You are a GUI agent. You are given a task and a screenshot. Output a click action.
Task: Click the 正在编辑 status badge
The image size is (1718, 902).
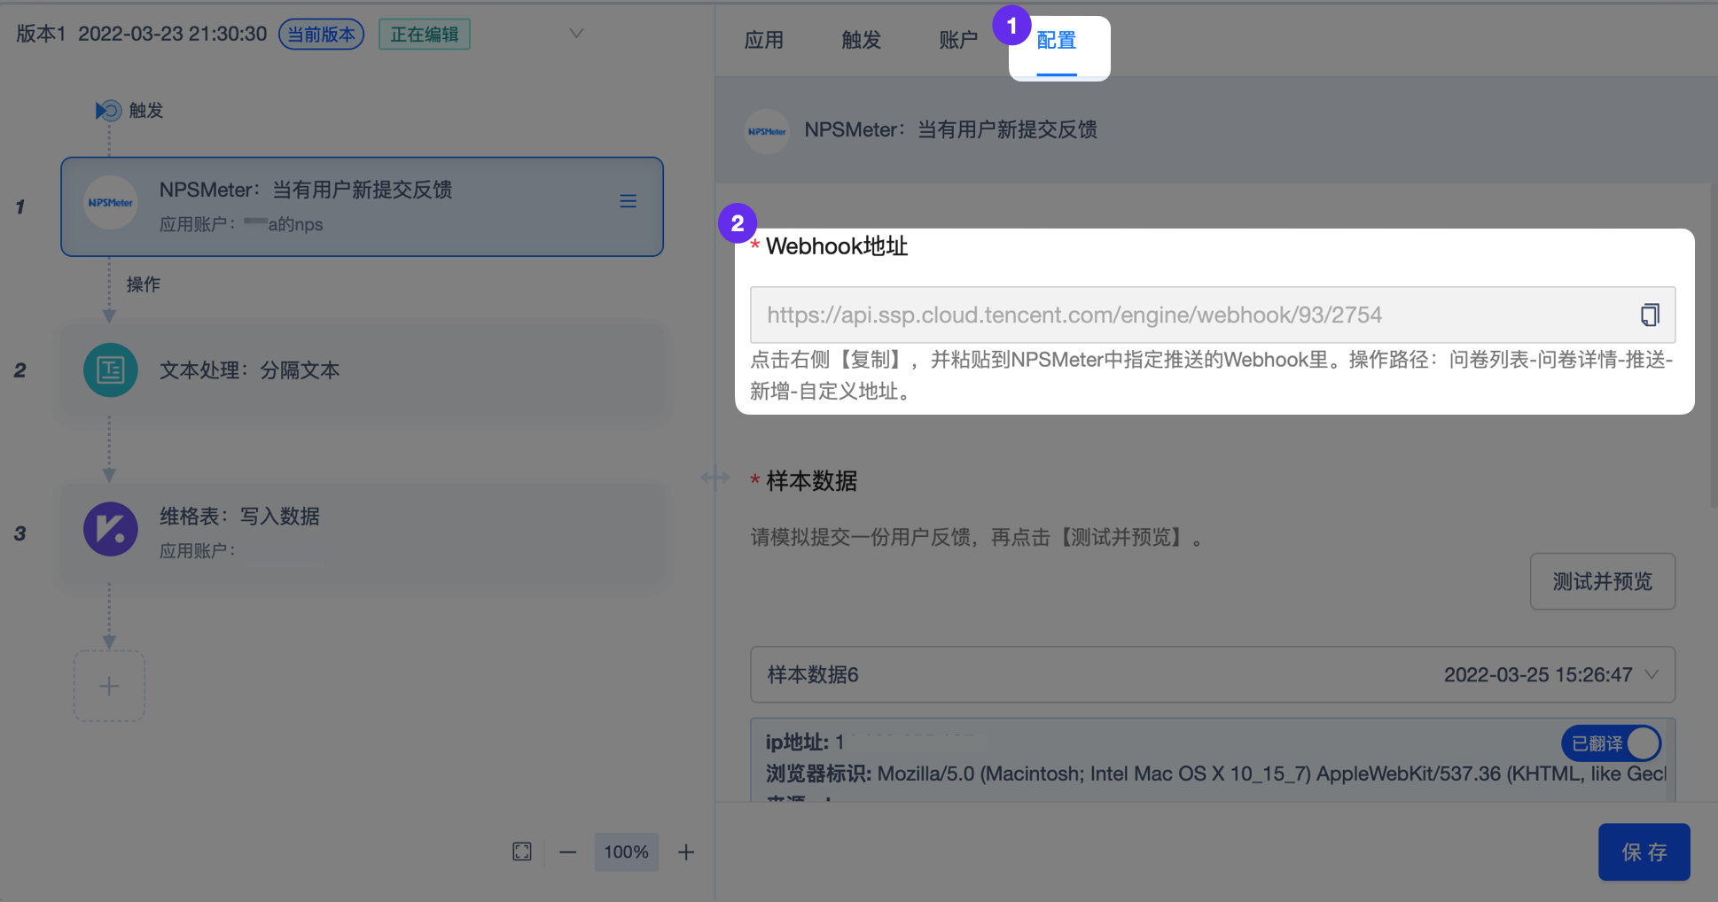click(425, 35)
